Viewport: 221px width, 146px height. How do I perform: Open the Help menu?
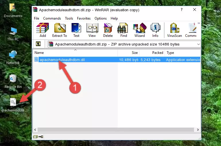(x=114, y=18)
